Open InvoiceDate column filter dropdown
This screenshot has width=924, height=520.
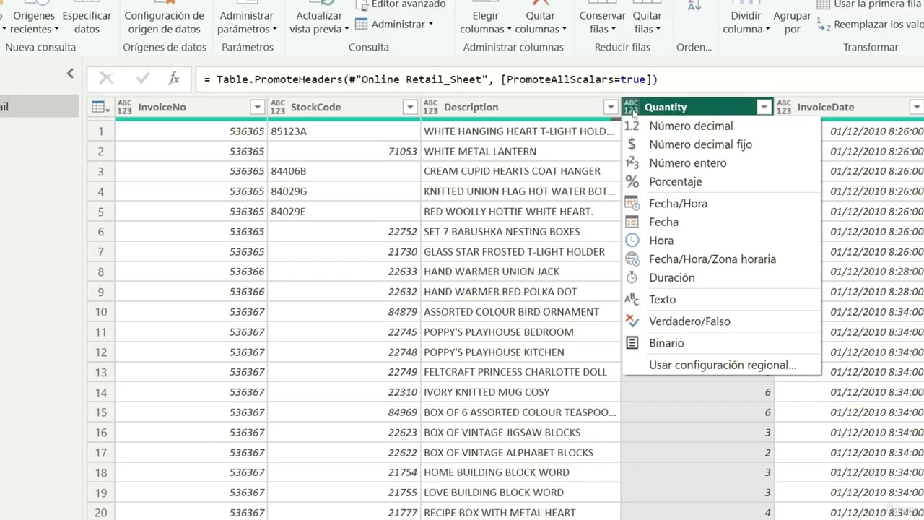(x=916, y=107)
